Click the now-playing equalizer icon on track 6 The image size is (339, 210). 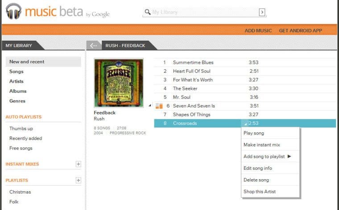coord(159,106)
